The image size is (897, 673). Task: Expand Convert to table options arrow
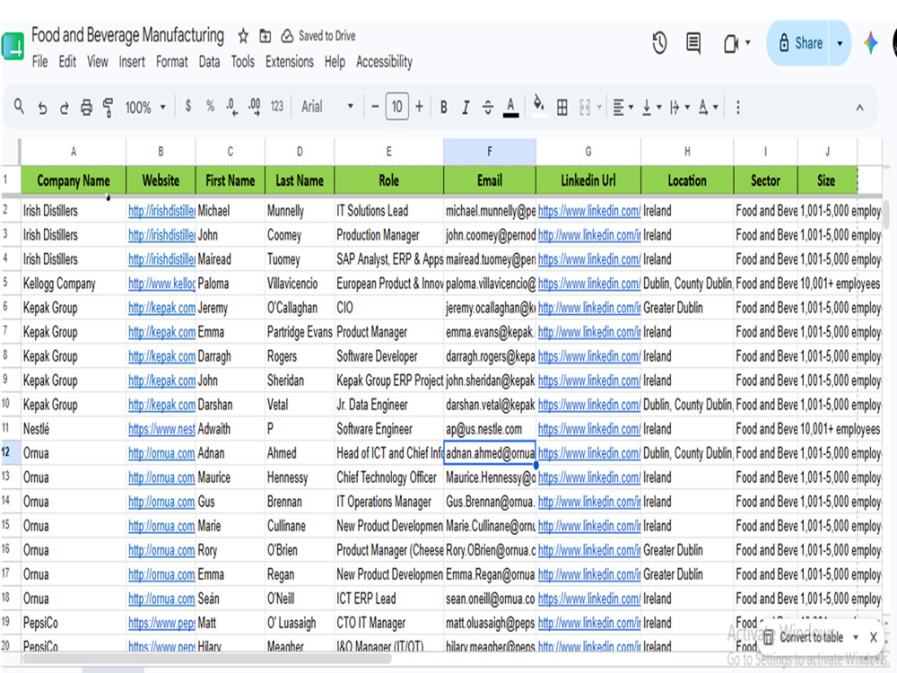pyautogui.click(x=856, y=637)
